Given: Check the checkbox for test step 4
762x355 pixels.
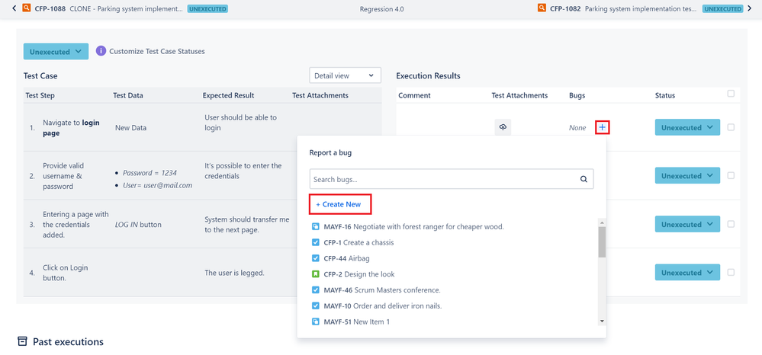Looking at the screenshot, I should pos(731,273).
